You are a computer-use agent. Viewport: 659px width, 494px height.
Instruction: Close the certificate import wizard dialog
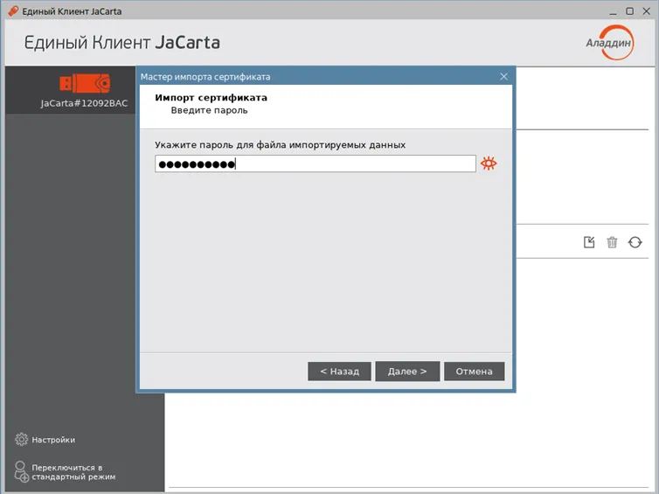[x=504, y=77]
